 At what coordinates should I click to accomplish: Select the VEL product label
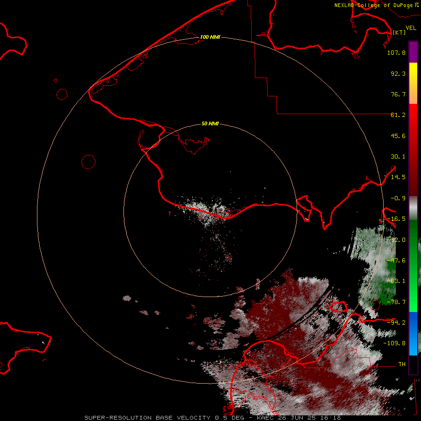pyautogui.click(x=411, y=28)
